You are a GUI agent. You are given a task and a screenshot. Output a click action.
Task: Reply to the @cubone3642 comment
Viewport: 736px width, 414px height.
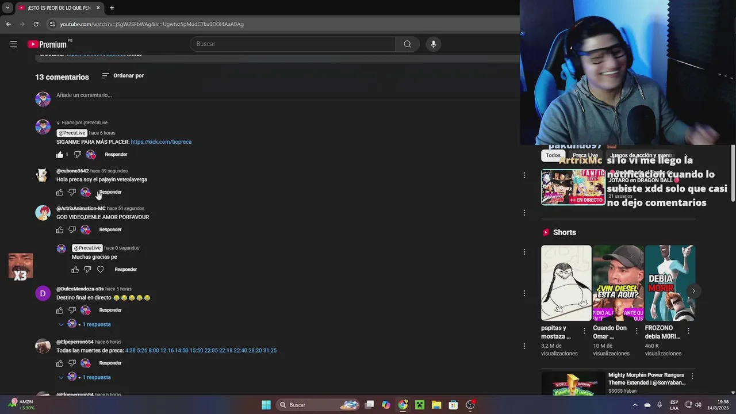[x=110, y=192]
